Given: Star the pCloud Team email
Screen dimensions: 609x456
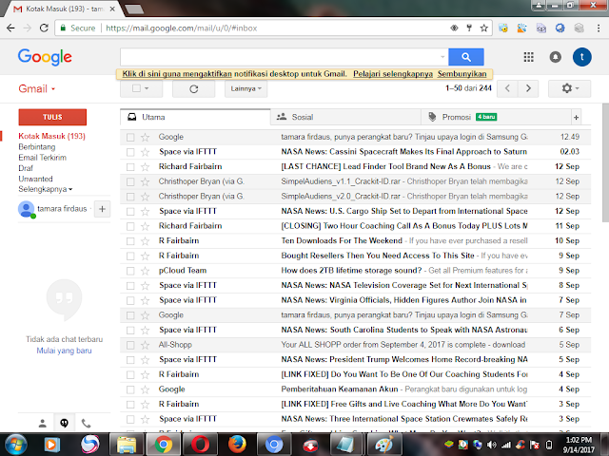Looking at the screenshot, I should coord(145,271).
